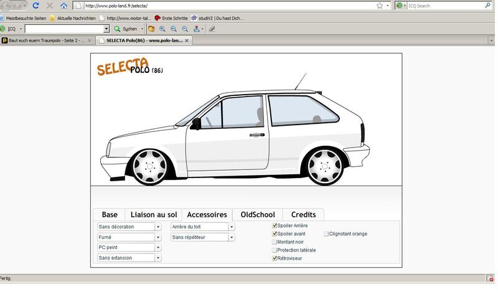Click the grayed stop loading X icon
498x302 pixels.
point(50,6)
